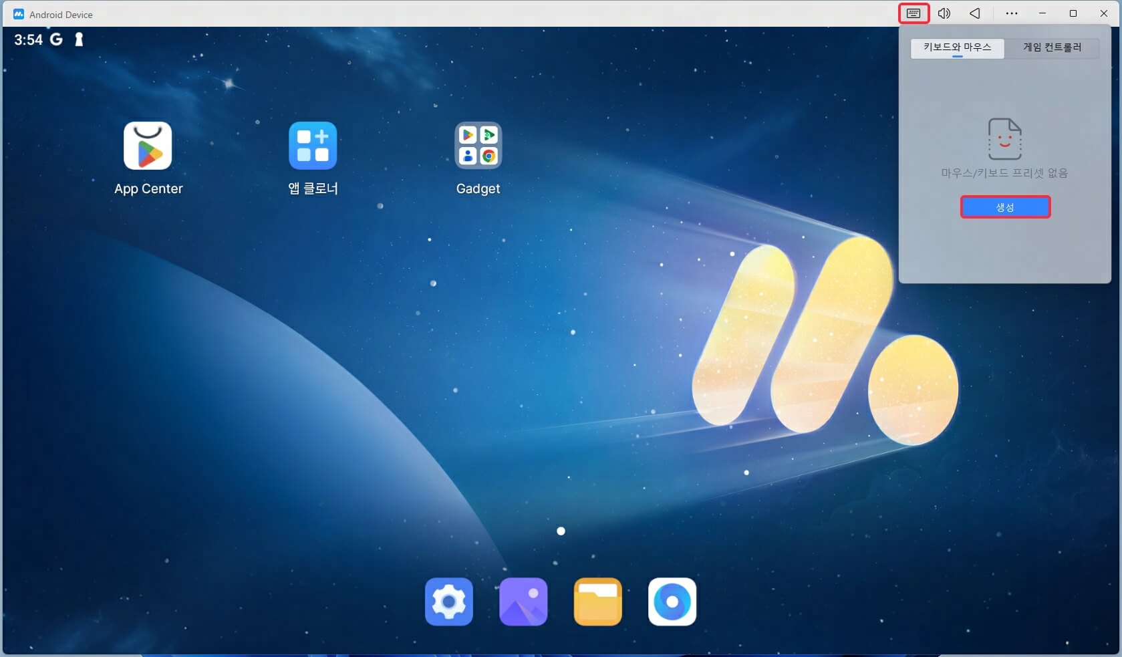Click the Android Device logo icon
Screen dimensions: 1122x657
click(19, 14)
